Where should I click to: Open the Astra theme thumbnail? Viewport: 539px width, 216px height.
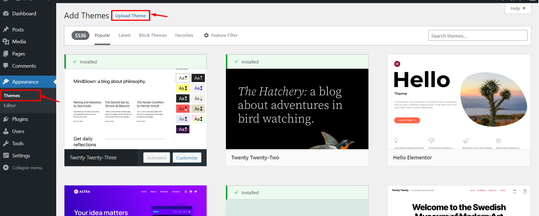[135, 201]
